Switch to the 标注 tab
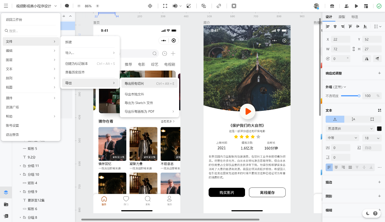Image resolution: width=385 pixels, height=222 pixels. (x=355, y=17)
